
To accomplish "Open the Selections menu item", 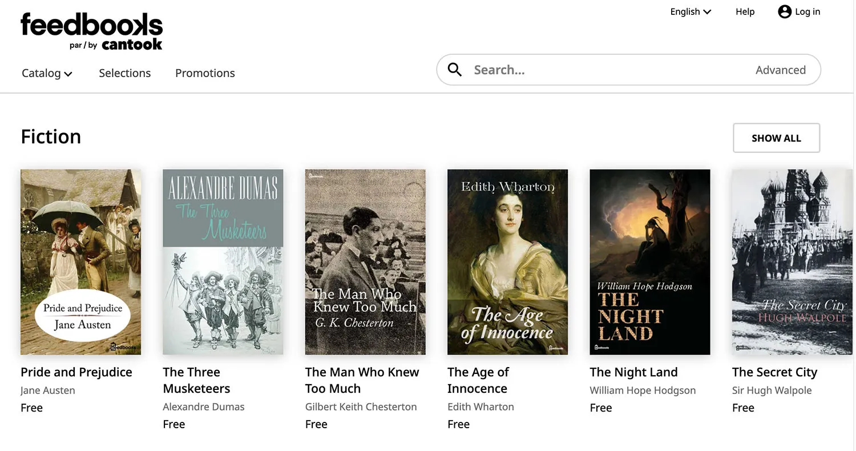I will click(124, 73).
